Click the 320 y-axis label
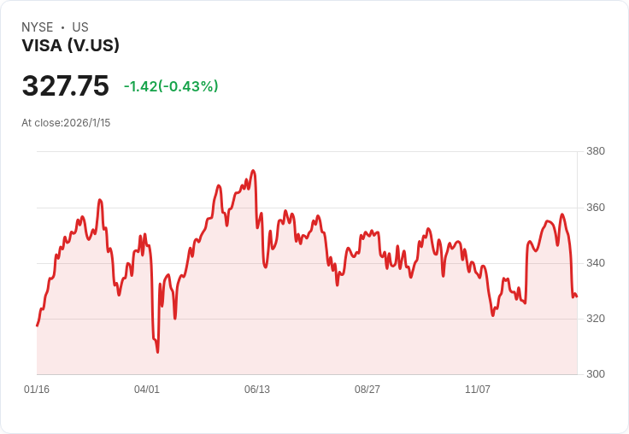629x434 pixels. coord(595,319)
